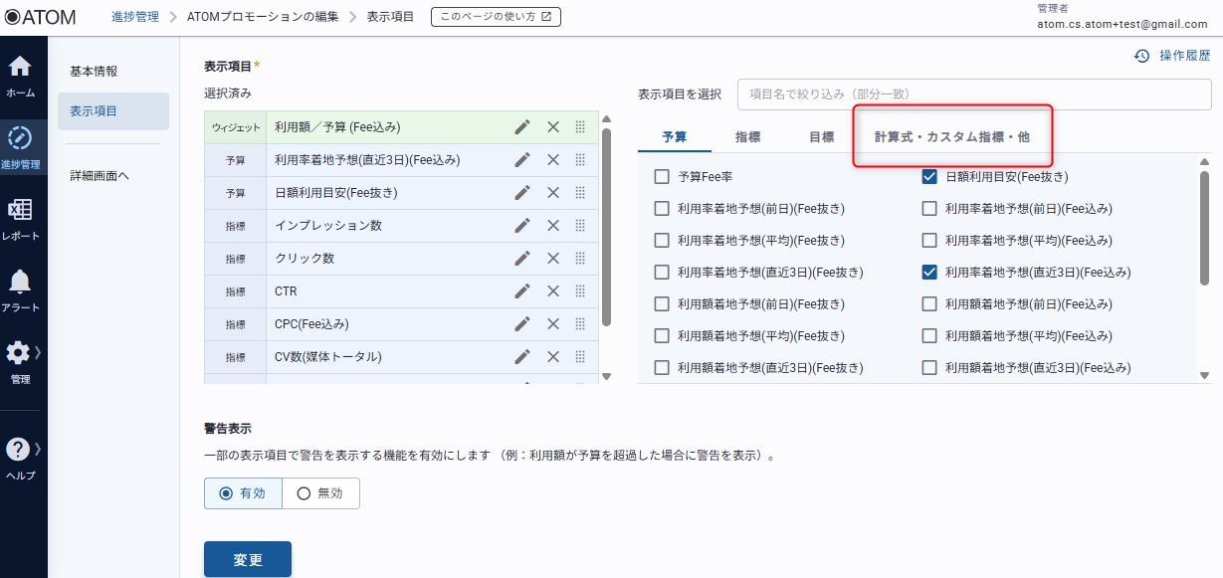Remove the クリック数 row with X icon
The width and height of the screenshot is (1223, 578).
(x=553, y=258)
